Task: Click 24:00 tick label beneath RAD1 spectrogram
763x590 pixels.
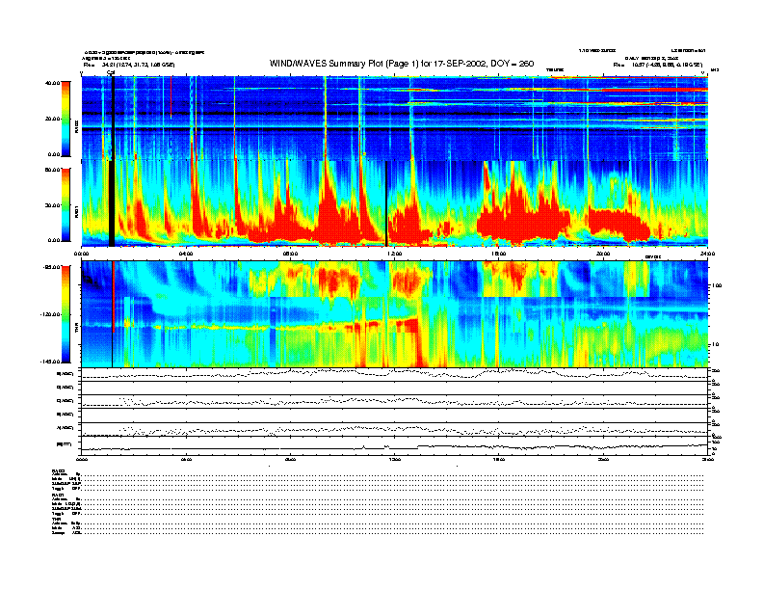Action: 707,254
